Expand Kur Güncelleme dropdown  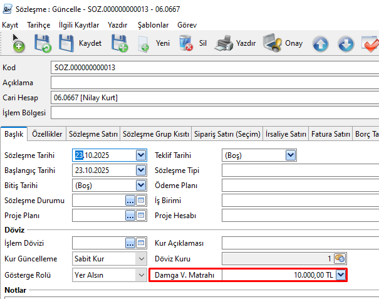(141, 258)
